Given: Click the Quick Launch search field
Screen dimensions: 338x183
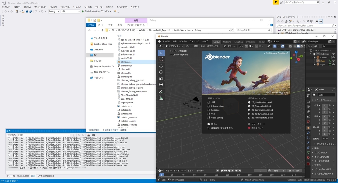Looking at the screenshot, I should click(302, 2).
